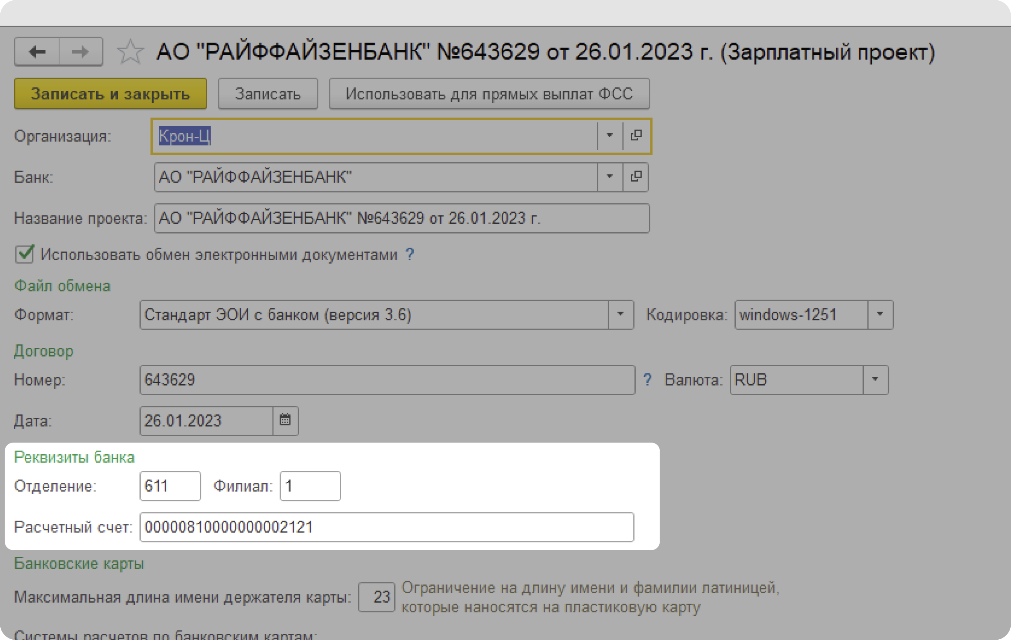Navigate forward using the right arrow
This screenshot has width=1011, height=640.
(x=80, y=52)
